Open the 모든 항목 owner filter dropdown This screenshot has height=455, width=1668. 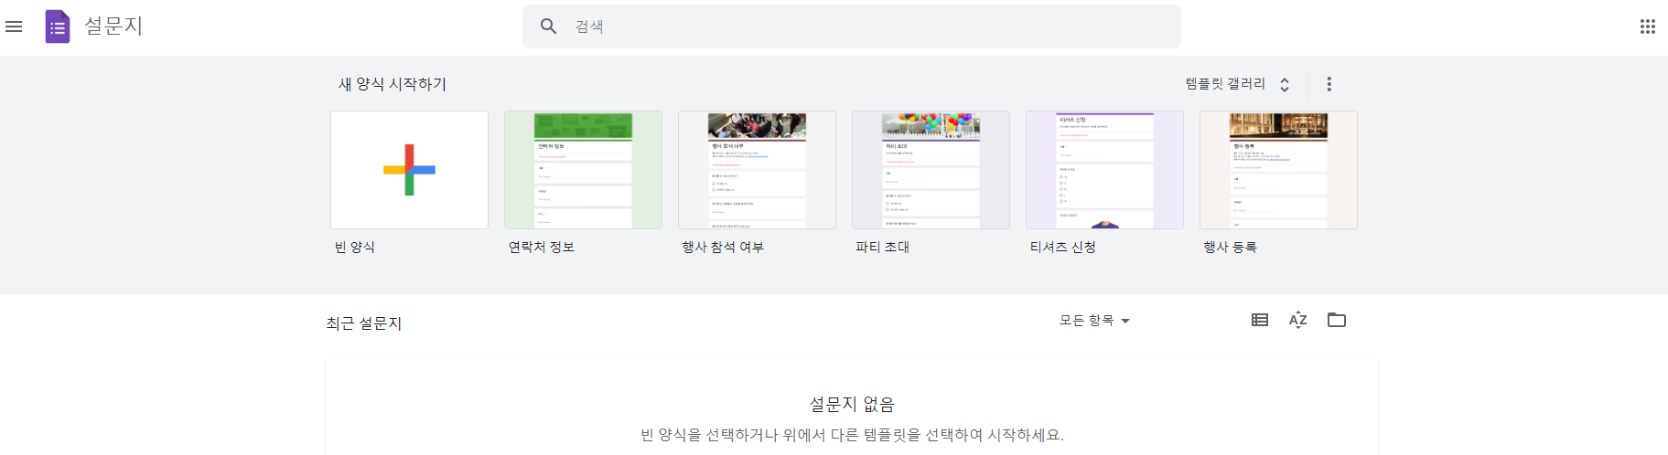(x=1094, y=321)
